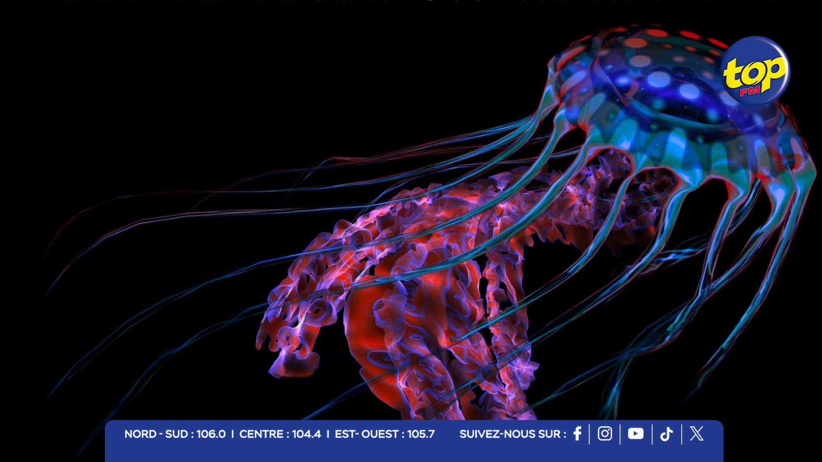Click the separator between TikTok and X icons
The width and height of the screenshot is (822, 462).
[x=682, y=434]
